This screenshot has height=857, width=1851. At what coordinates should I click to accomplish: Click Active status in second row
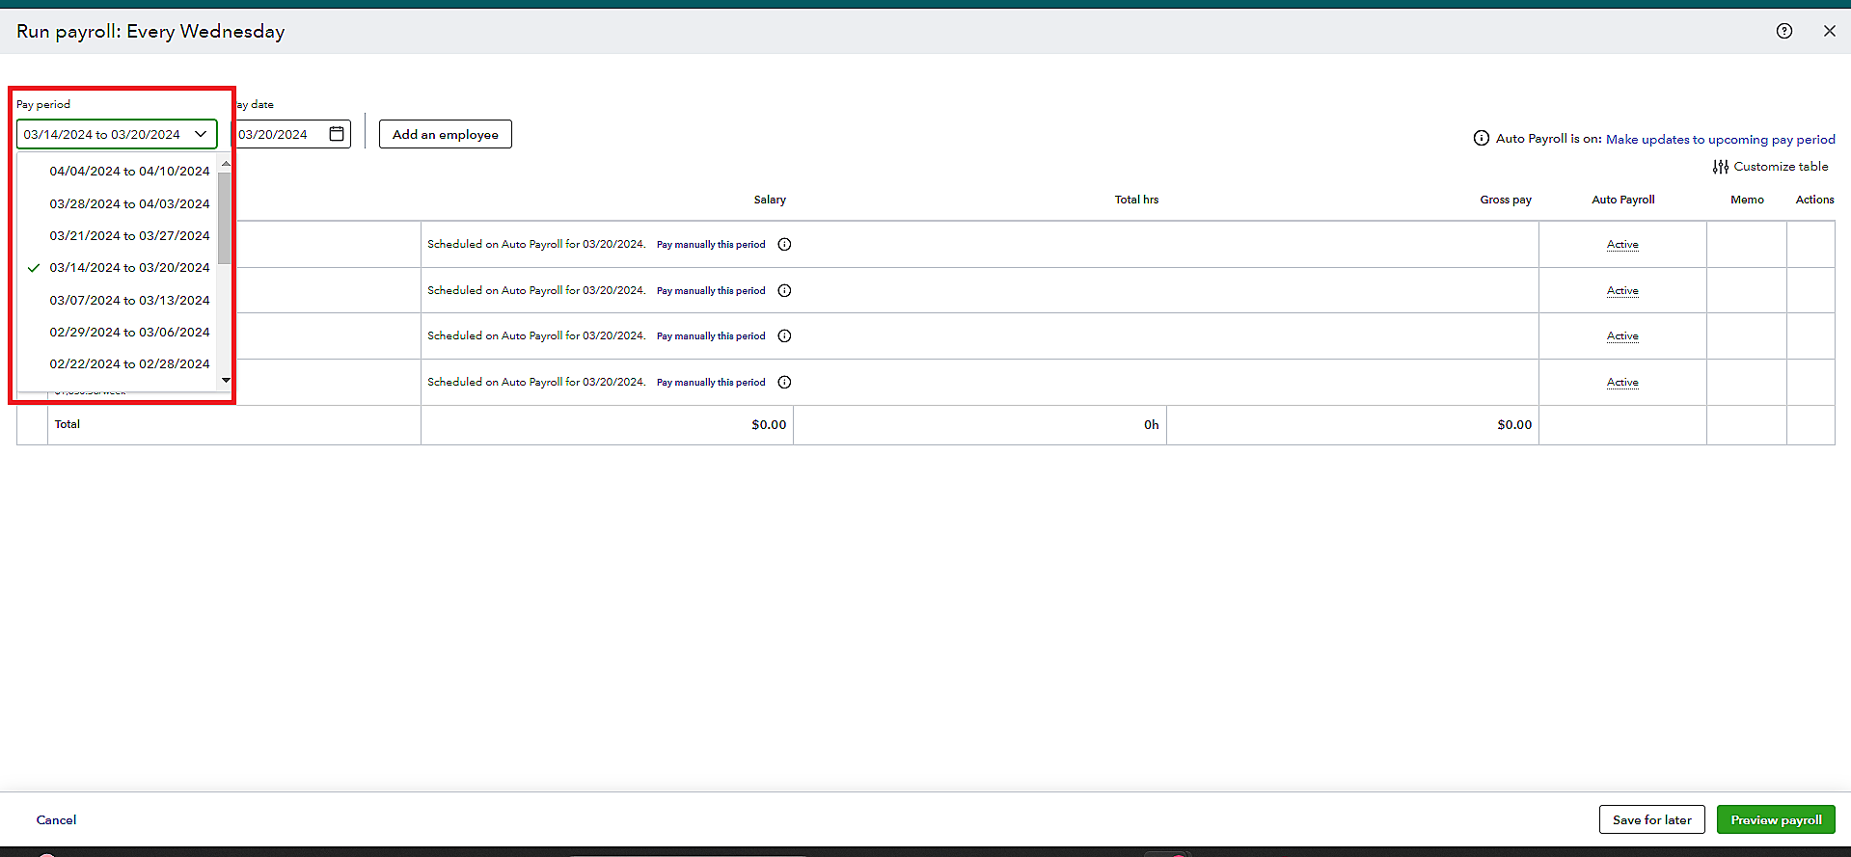tap(1622, 291)
